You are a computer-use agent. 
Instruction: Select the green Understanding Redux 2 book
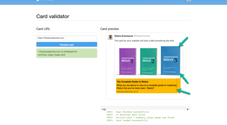pos(148,62)
